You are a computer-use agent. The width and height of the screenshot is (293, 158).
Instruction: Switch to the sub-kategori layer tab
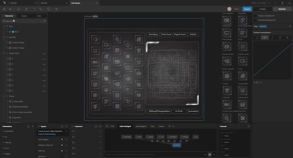tap(141, 126)
